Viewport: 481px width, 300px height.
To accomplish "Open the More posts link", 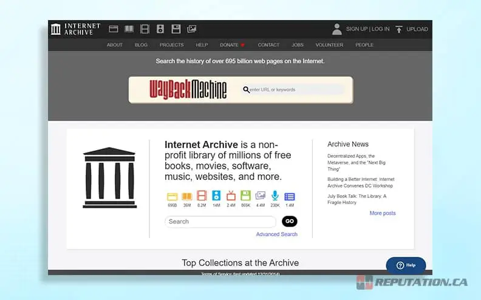I will pos(383,213).
